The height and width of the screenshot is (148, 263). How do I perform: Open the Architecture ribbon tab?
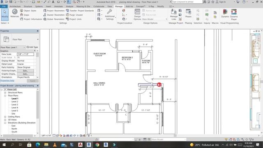[x=15, y=7]
